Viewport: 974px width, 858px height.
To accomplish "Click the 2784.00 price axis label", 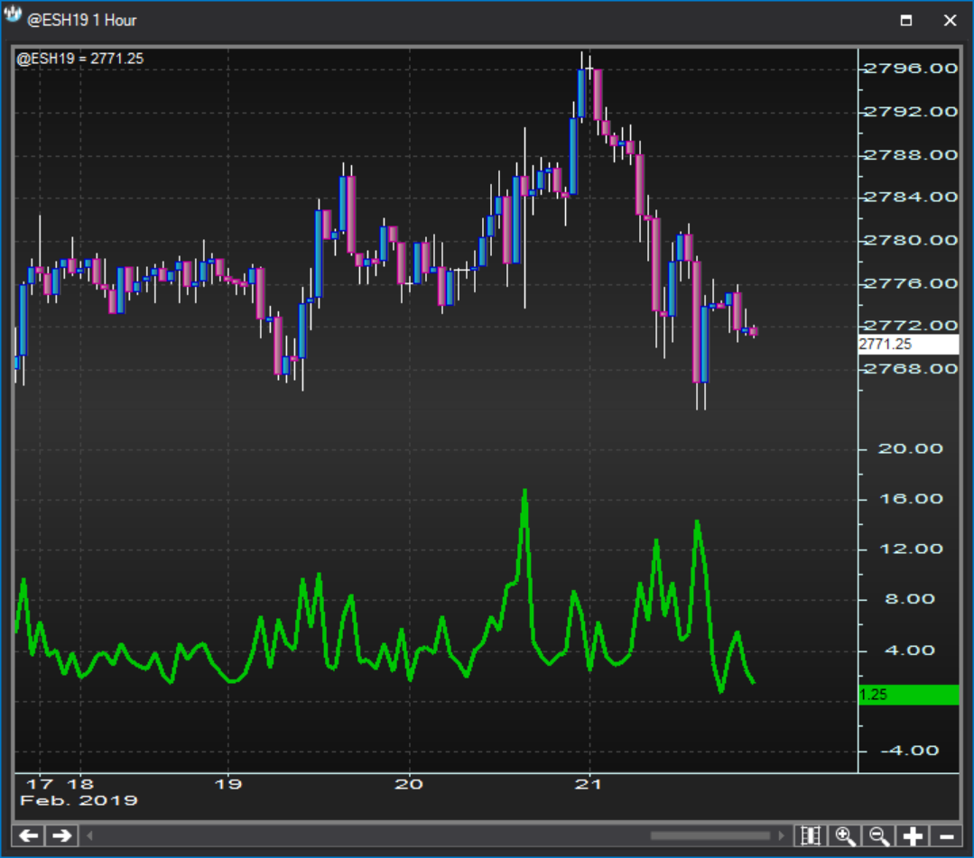I will [x=911, y=198].
